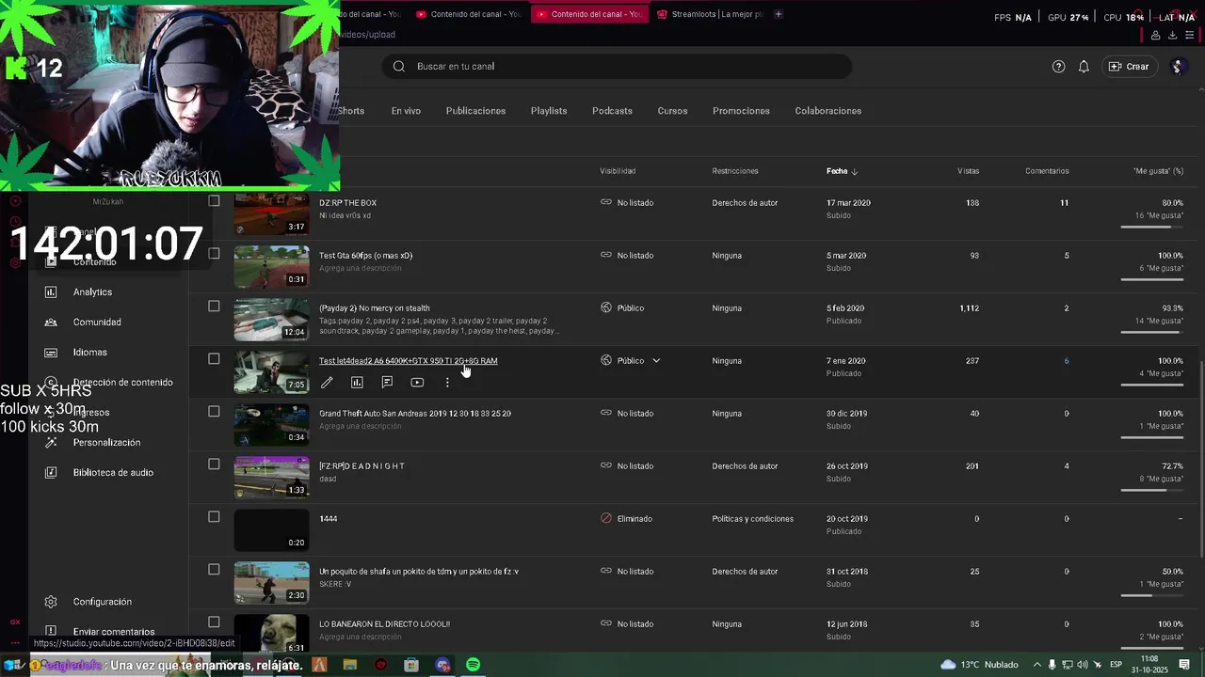Open File Explorer from the taskbar
1205x677 pixels.
click(x=350, y=665)
